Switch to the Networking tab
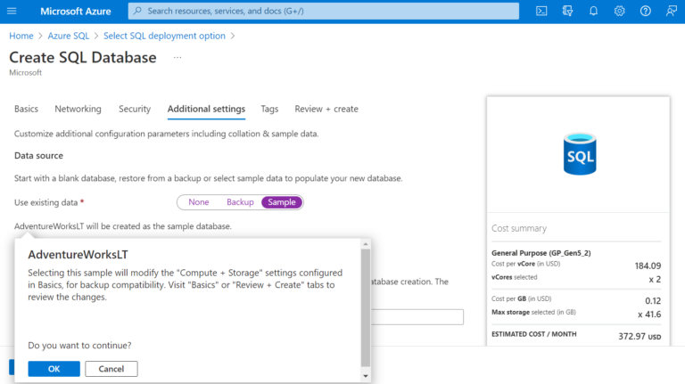685x384 pixels. click(78, 109)
